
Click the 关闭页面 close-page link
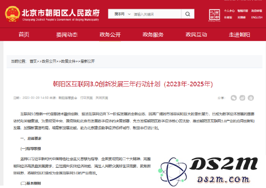[102, 98]
